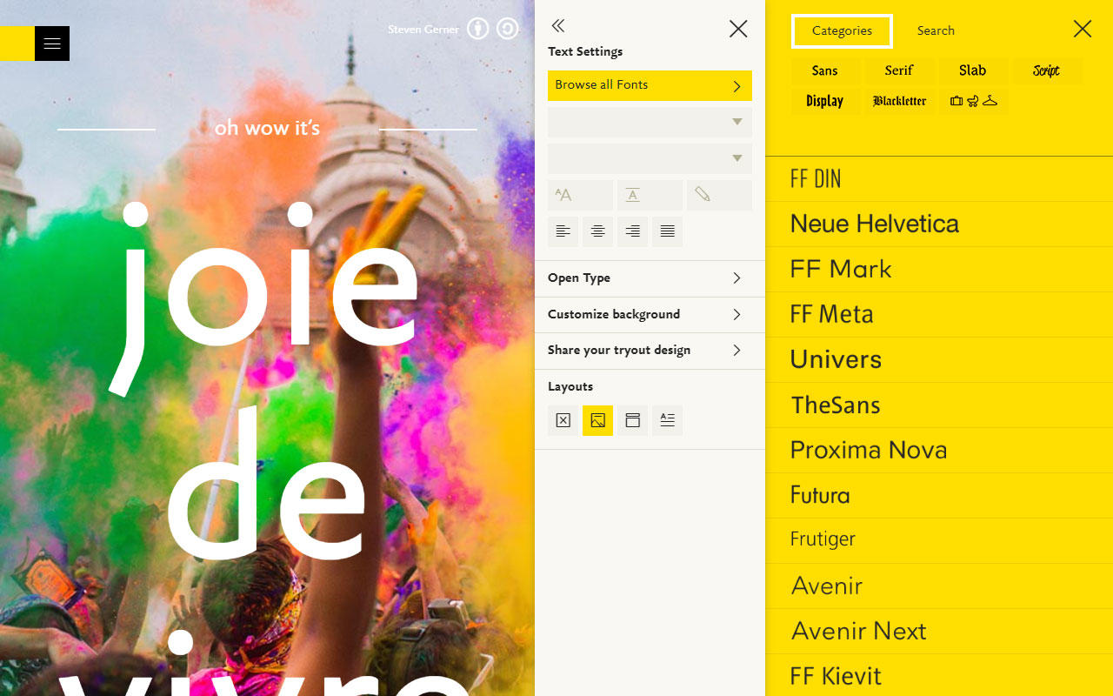Choose the Avenir font
The height and width of the screenshot is (696, 1113).
pyautogui.click(x=939, y=586)
